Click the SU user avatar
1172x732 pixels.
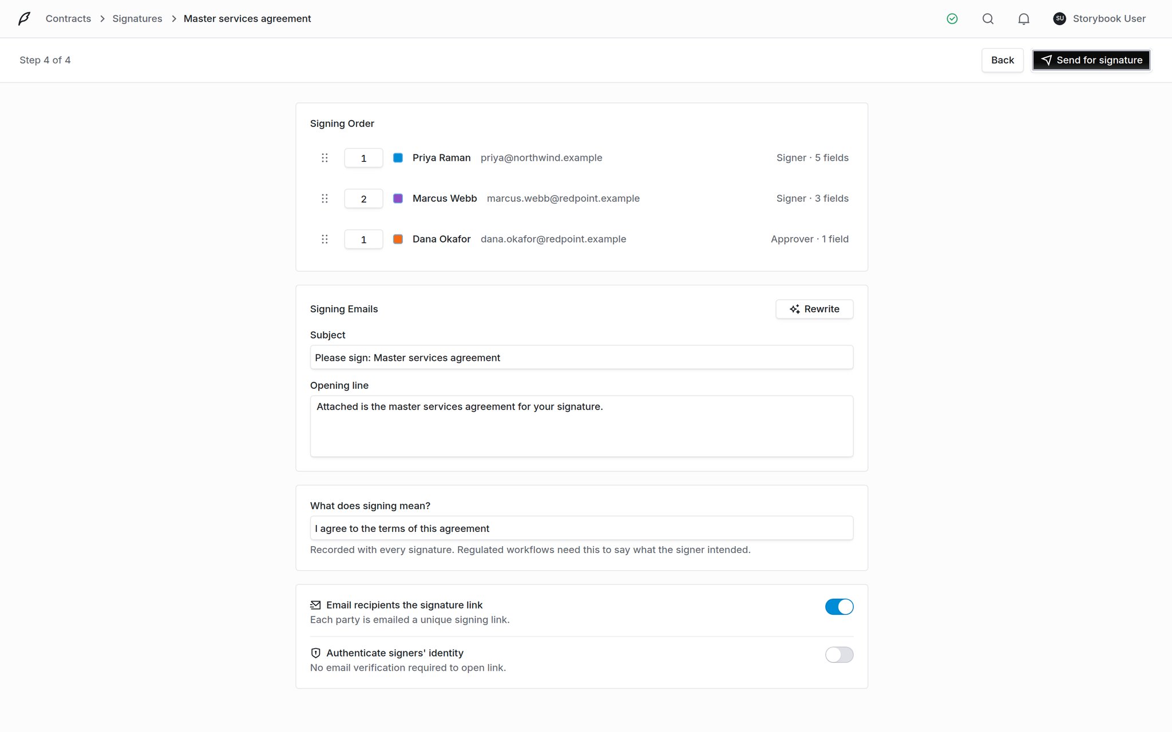point(1060,19)
